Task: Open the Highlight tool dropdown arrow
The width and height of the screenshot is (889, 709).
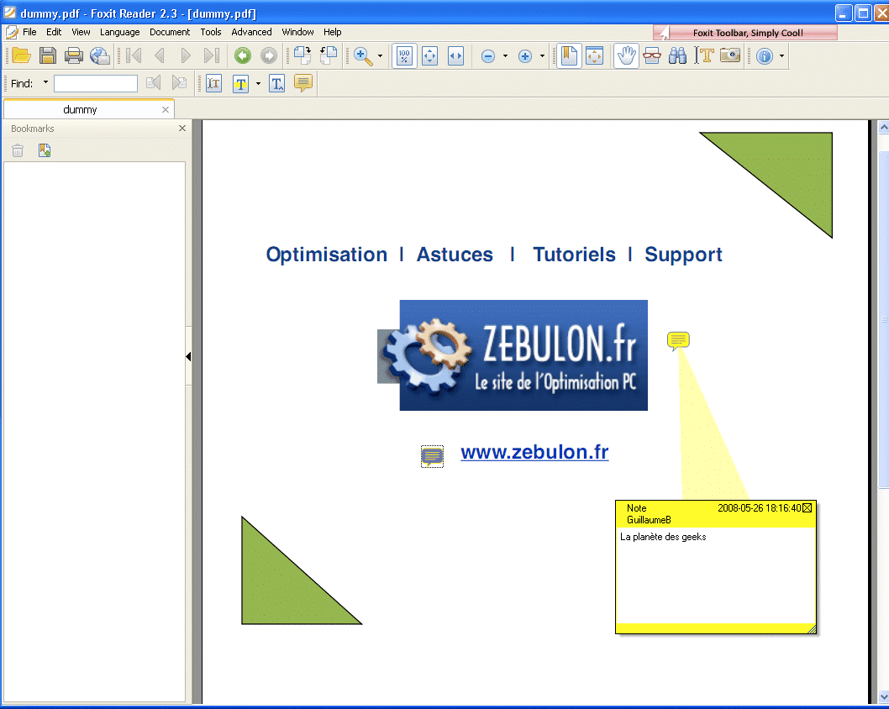Action: pos(258,84)
